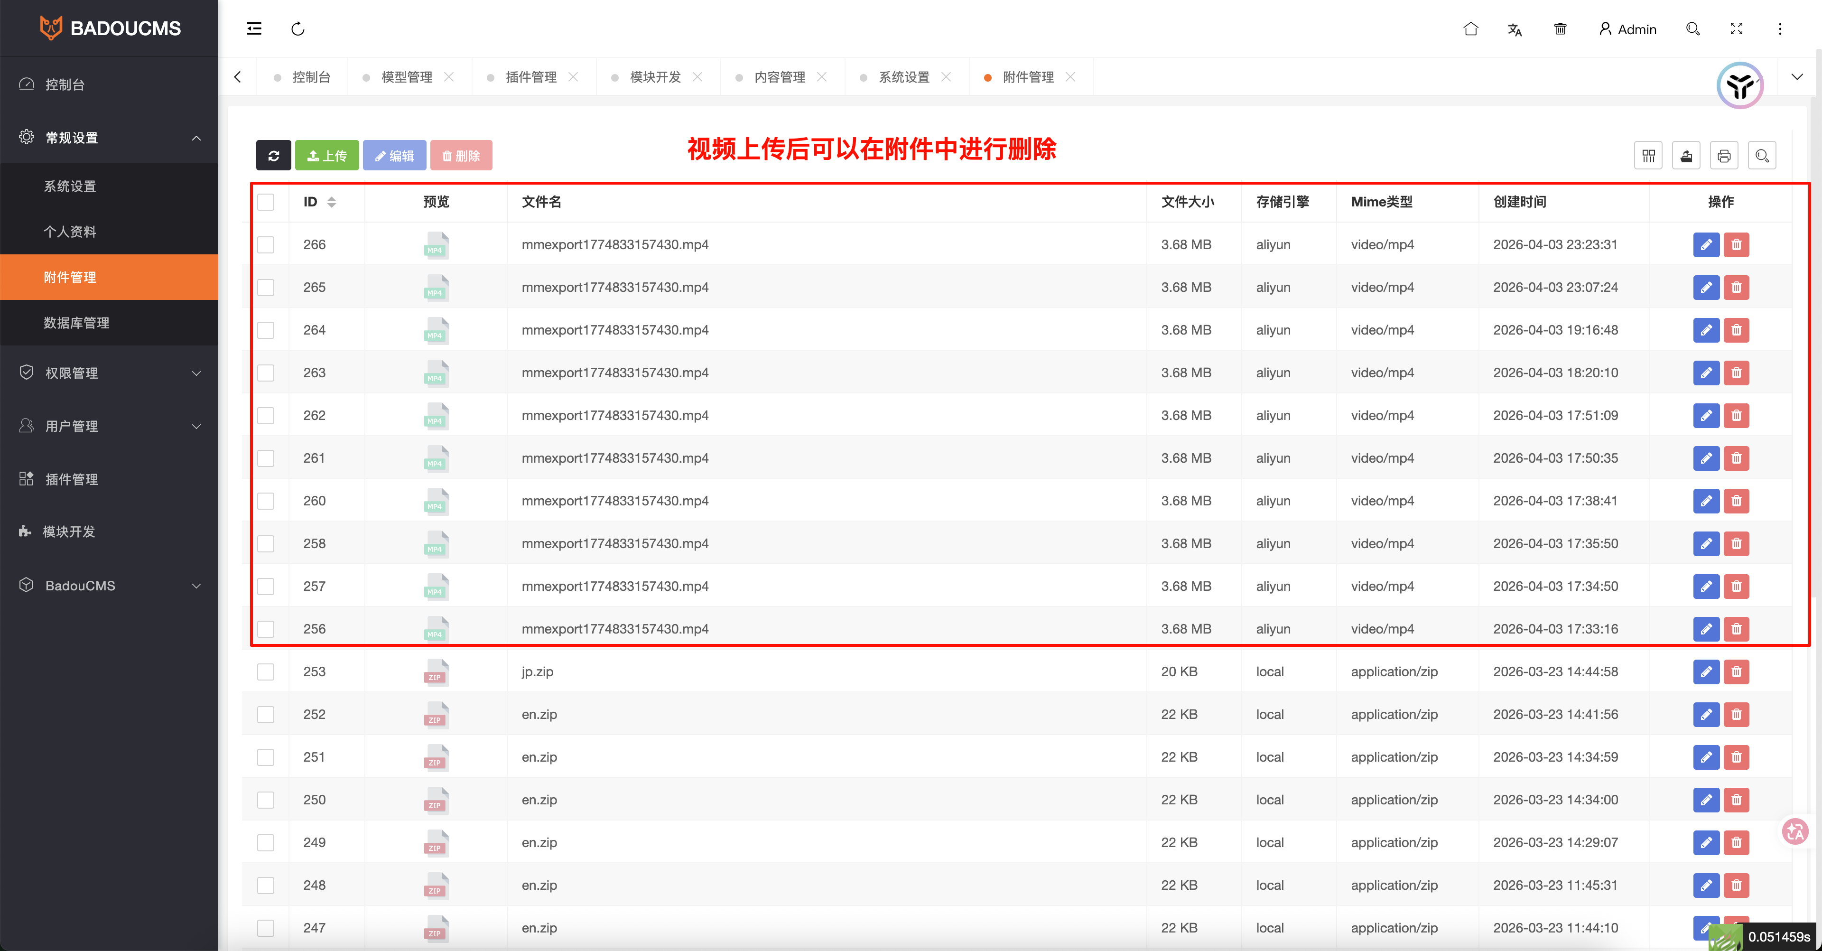The image size is (1822, 951).
Task: Open the tabs dropdown chevron at right
Action: click(x=1796, y=76)
